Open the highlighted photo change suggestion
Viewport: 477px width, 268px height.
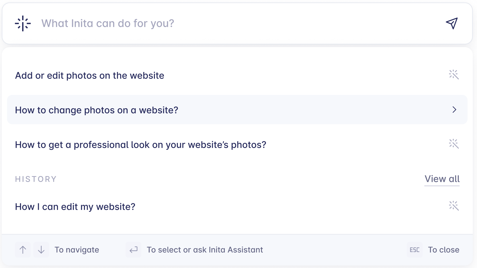tap(97, 110)
